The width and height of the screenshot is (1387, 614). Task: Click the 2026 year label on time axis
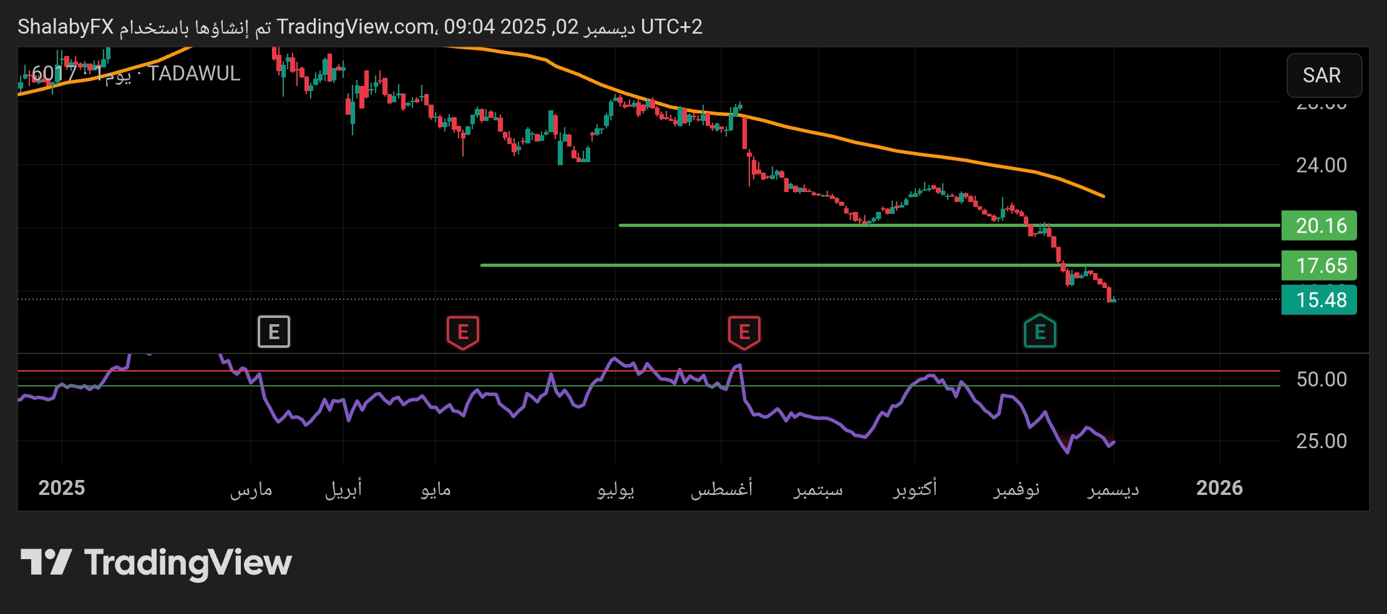(x=1219, y=488)
